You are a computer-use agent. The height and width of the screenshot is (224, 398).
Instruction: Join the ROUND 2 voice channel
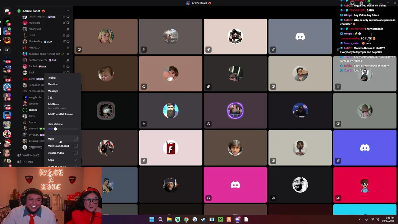(29, 162)
